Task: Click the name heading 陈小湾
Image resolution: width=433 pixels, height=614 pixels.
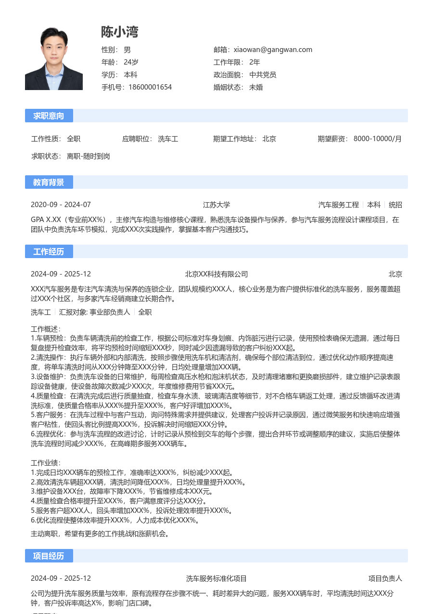Action: (120, 32)
